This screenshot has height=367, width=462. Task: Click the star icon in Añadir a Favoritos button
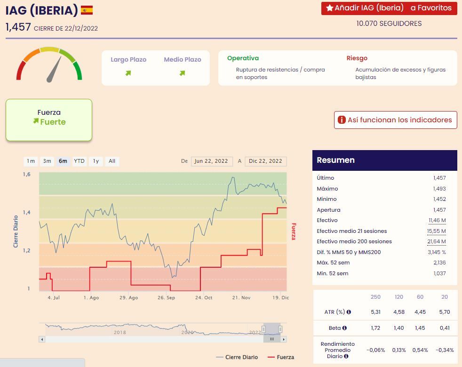[330, 8]
